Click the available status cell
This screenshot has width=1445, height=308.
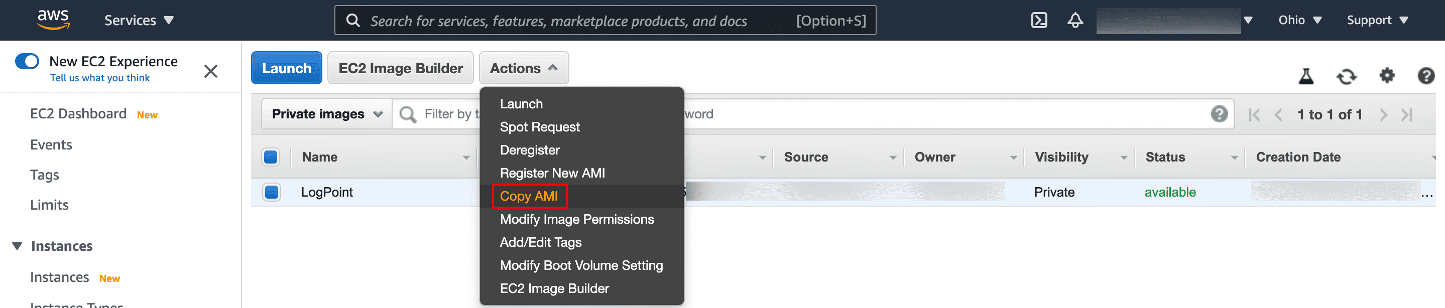click(1170, 192)
